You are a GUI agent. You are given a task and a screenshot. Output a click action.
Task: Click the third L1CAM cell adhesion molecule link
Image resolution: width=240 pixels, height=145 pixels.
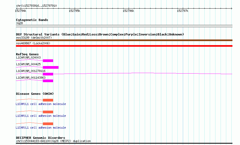click(41, 128)
